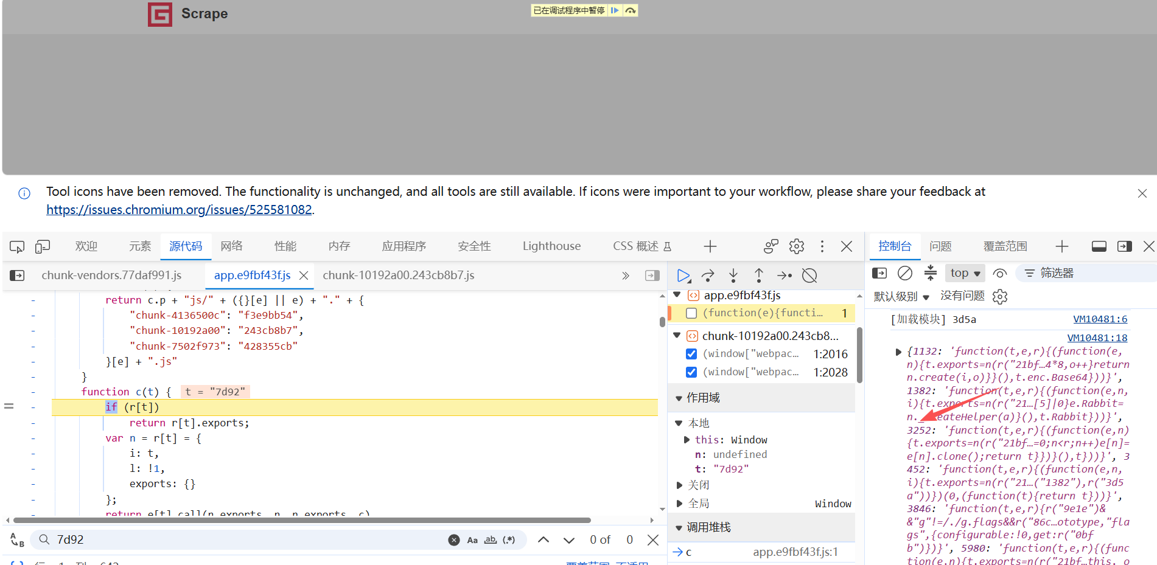1157x565 pixels.
Task: Open VM10481:6 source link
Action: coord(1100,319)
